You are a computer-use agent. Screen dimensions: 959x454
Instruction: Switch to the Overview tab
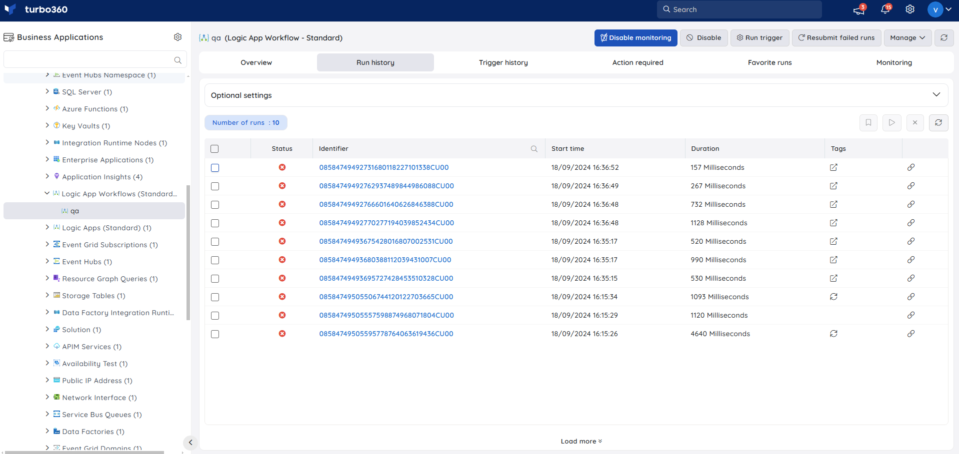[x=256, y=62]
